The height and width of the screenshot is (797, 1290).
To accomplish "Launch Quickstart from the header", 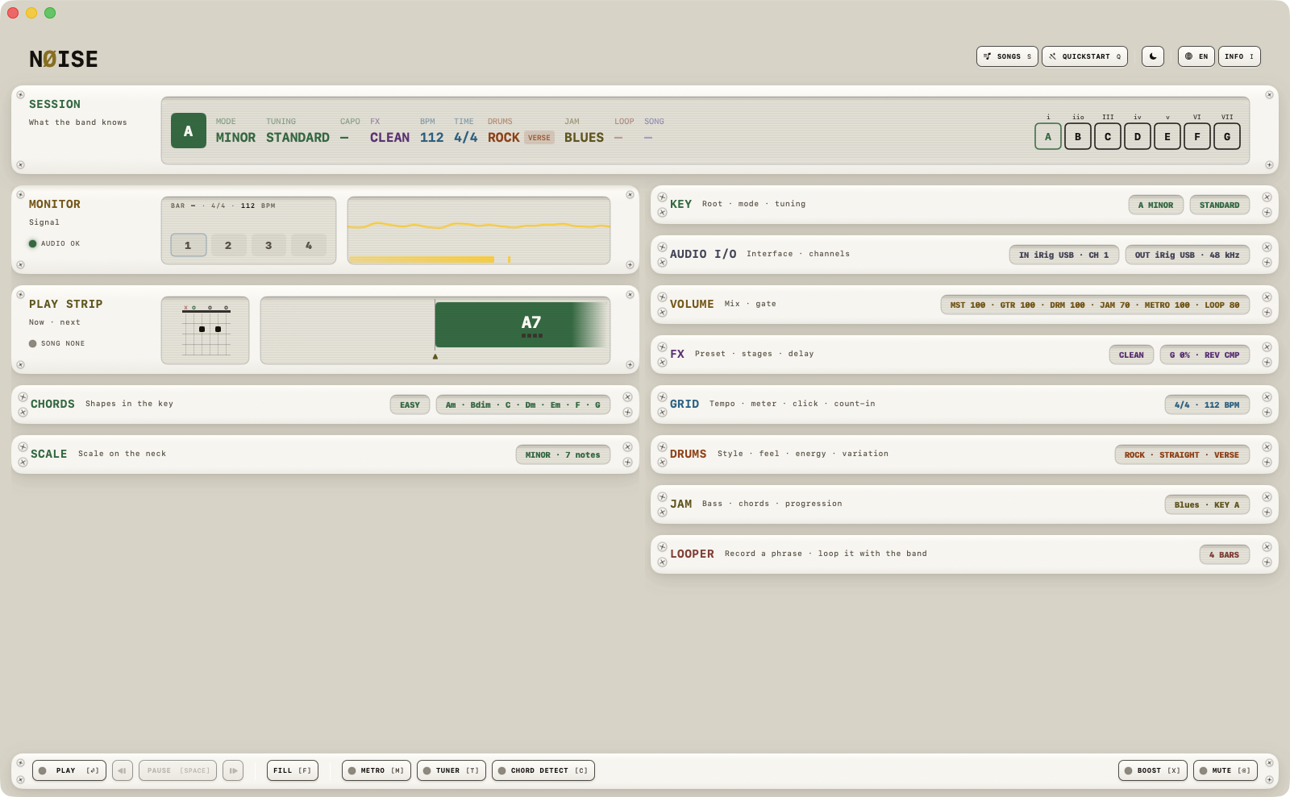I will pyautogui.click(x=1084, y=56).
